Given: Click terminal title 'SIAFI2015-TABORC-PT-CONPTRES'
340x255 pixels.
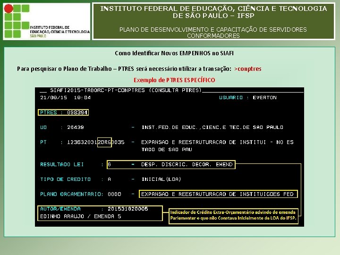Looking at the screenshot, I should coord(97,90).
